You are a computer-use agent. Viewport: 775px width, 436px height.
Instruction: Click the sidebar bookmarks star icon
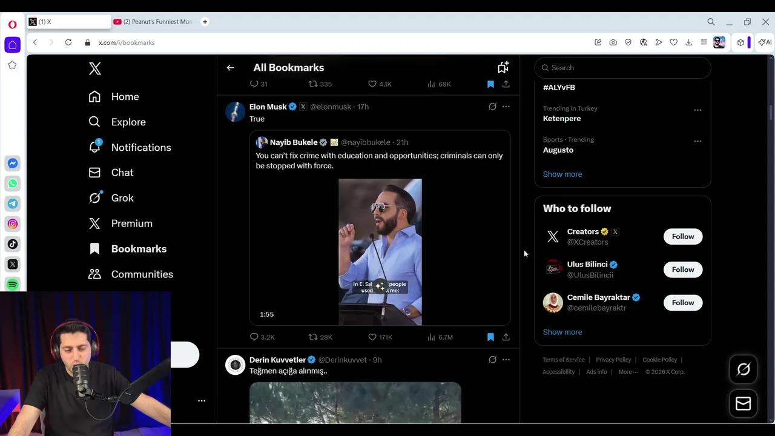click(x=12, y=65)
